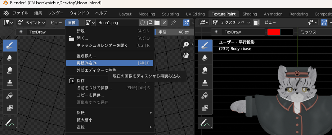
Task: Select the Mask tool in 3D viewport
Action: click(x=205, y=108)
